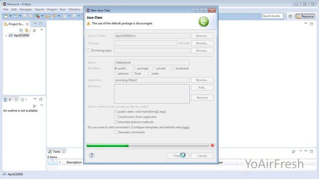Open the Search menu

[39, 9]
